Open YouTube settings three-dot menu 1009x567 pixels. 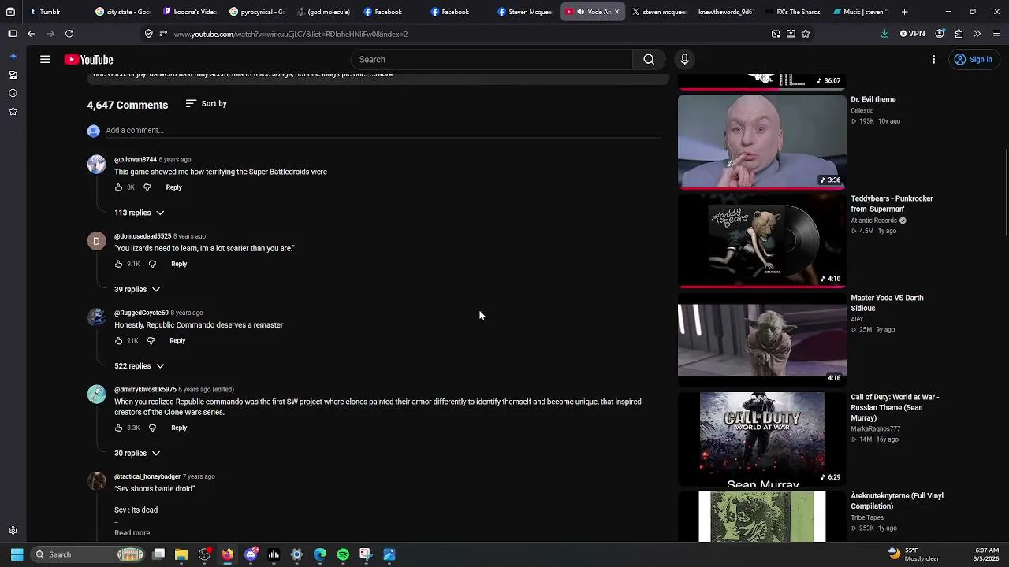point(933,60)
